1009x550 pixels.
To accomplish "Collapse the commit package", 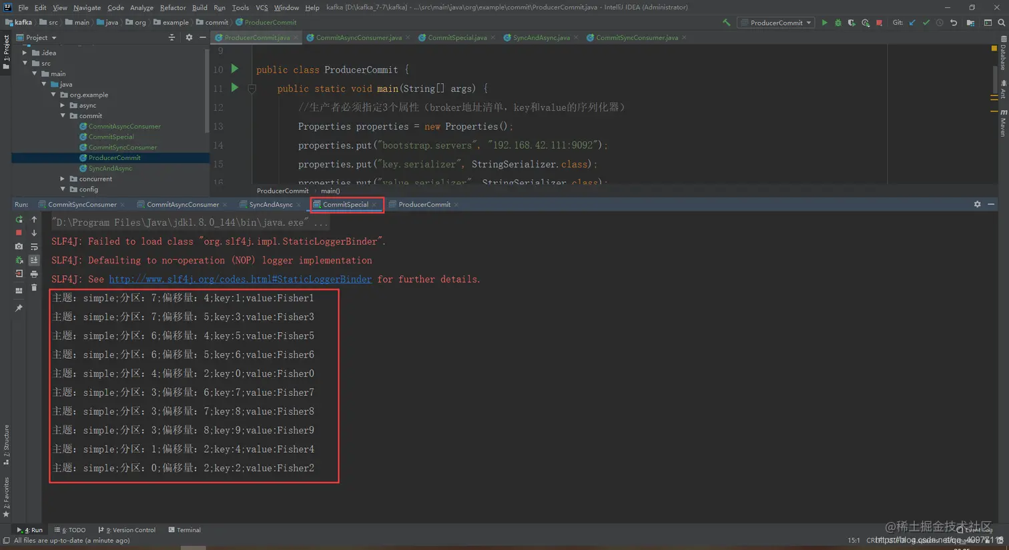I will [63, 116].
